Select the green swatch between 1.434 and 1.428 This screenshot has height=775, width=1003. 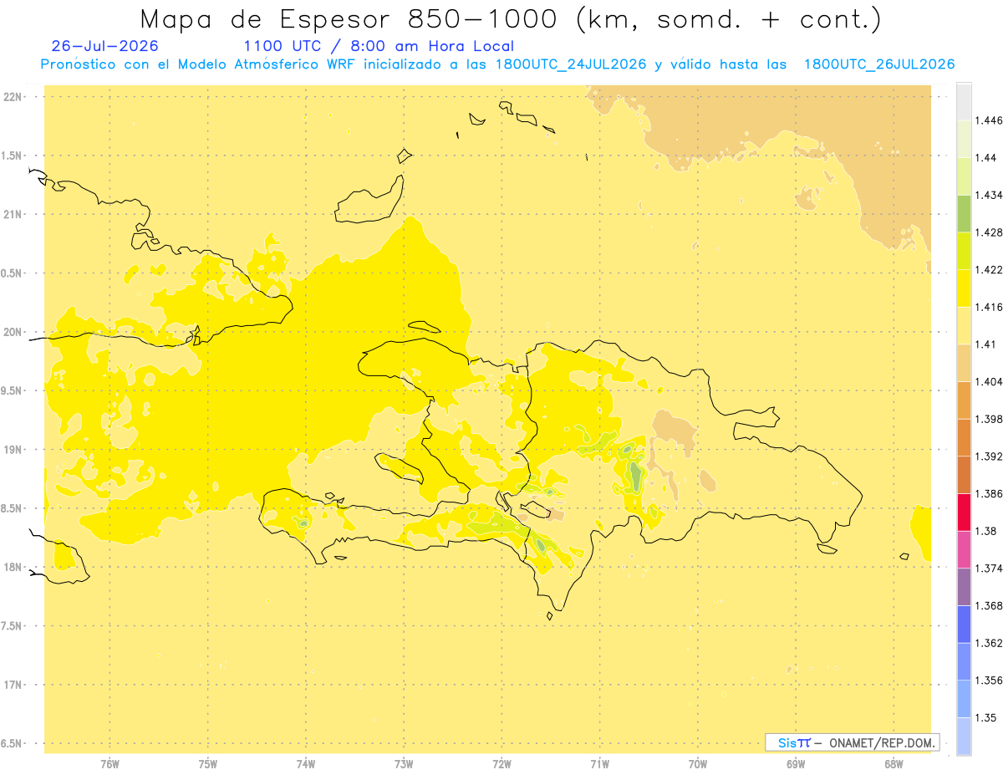964,213
